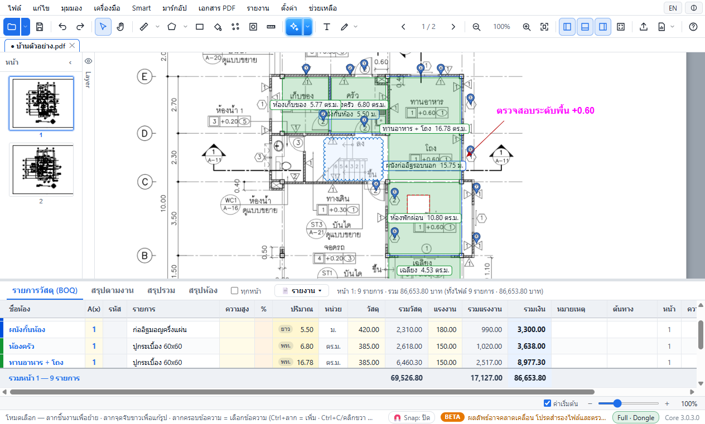The height and width of the screenshot is (424, 705).
Task: Open the Smart AI dropdown arrow
Action: [307, 27]
